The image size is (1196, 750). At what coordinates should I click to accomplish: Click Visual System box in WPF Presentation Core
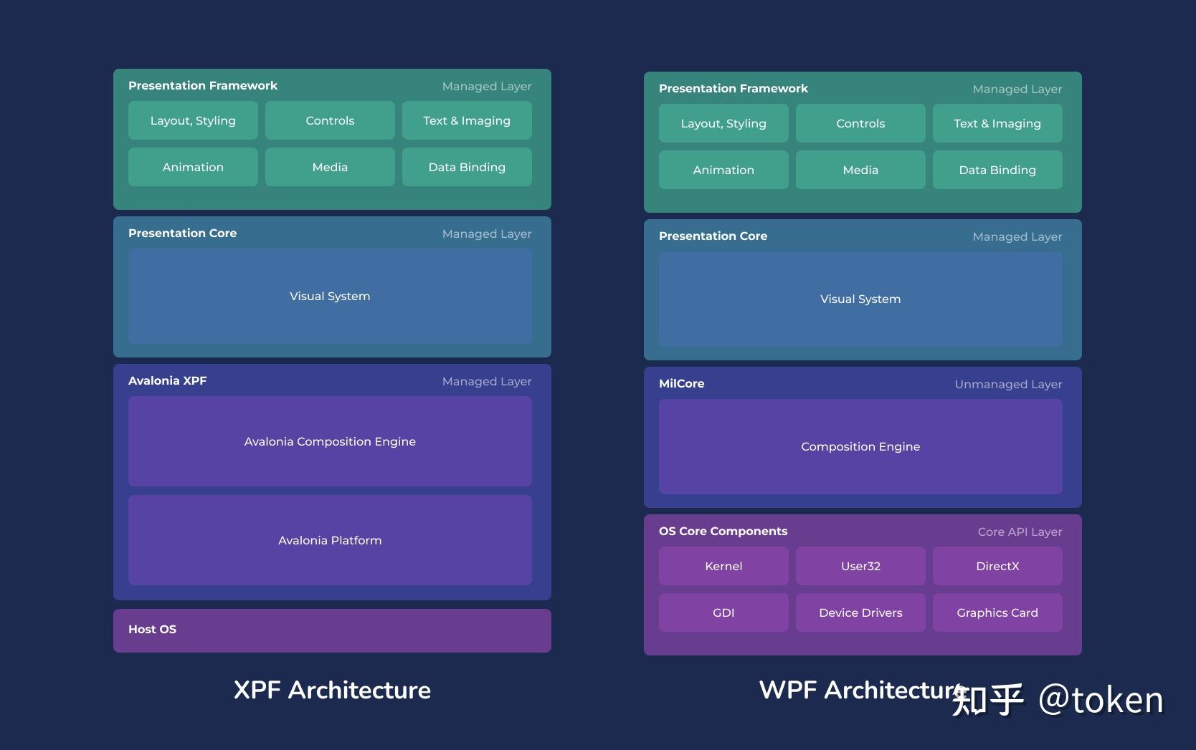860,299
